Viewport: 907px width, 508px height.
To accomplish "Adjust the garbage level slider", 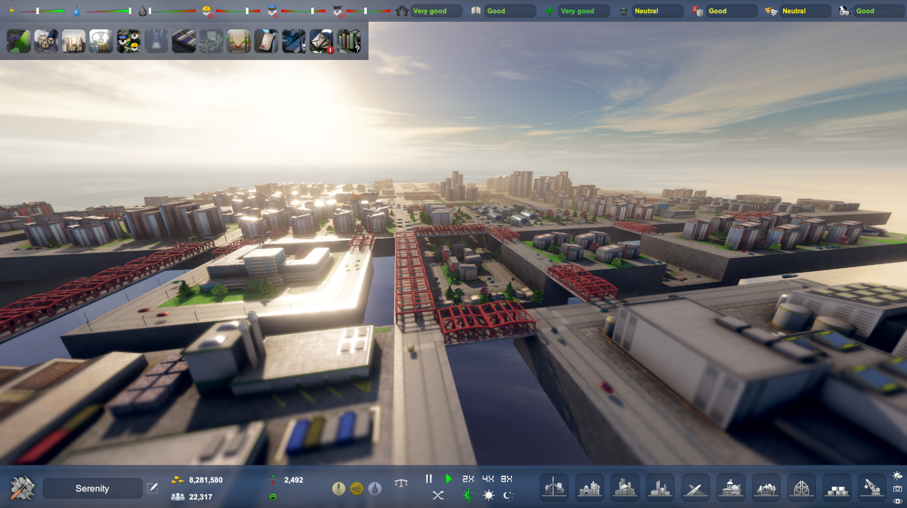I will [172, 11].
